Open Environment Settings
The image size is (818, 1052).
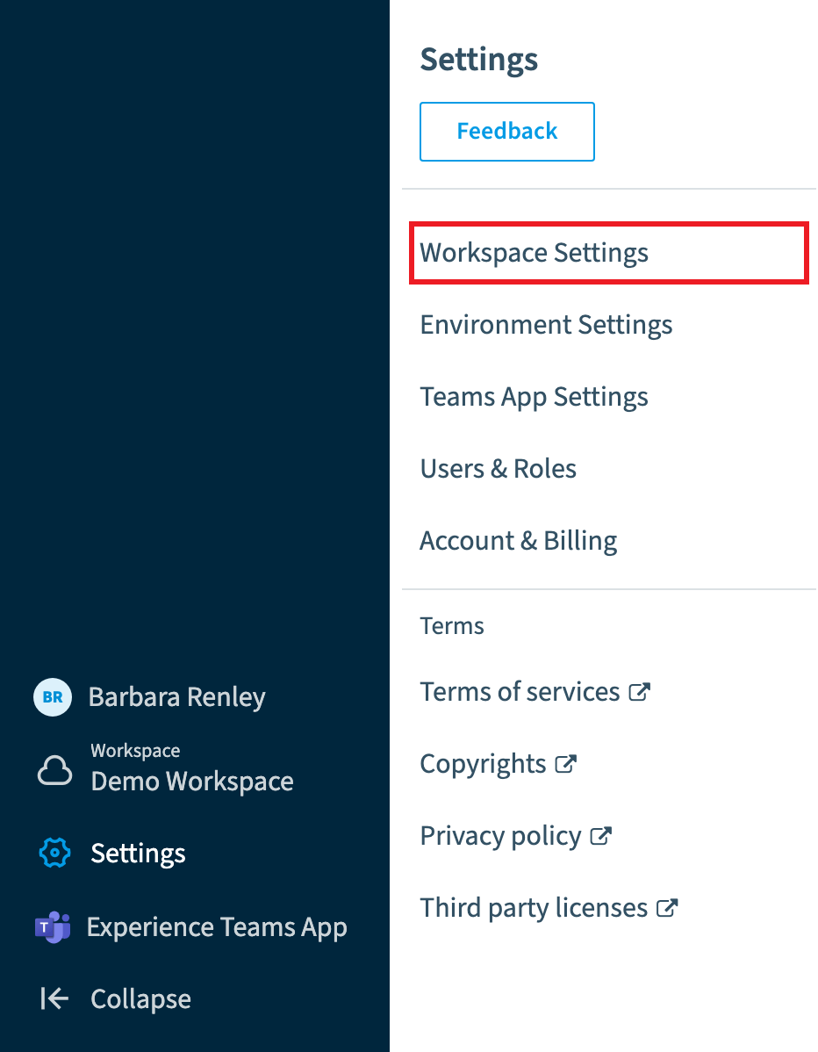pyautogui.click(x=546, y=326)
